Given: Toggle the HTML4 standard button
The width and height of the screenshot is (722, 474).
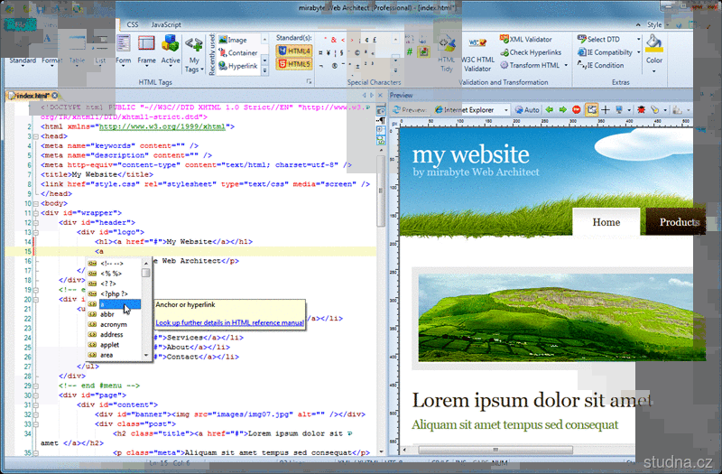Looking at the screenshot, I should [x=299, y=52].
